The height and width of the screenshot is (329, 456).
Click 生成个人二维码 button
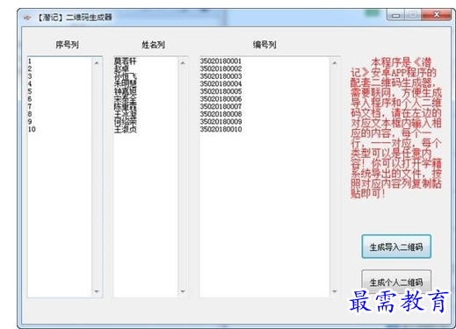396,283
